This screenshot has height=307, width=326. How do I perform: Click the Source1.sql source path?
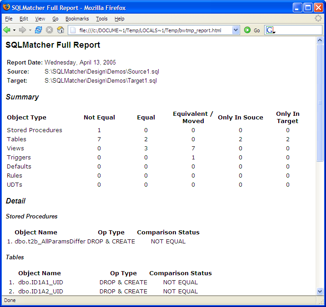[x=102, y=71]
